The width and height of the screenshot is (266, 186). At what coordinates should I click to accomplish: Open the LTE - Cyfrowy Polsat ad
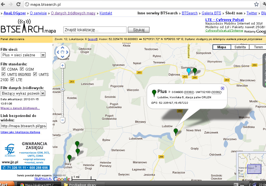click(224, 20)
